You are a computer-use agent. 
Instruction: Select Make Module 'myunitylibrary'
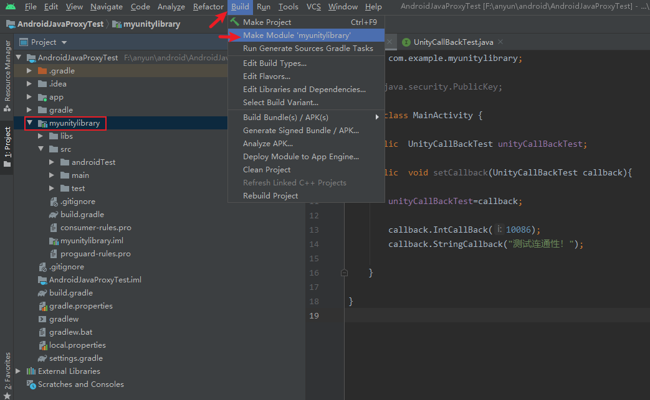click(x=306, y=35)
